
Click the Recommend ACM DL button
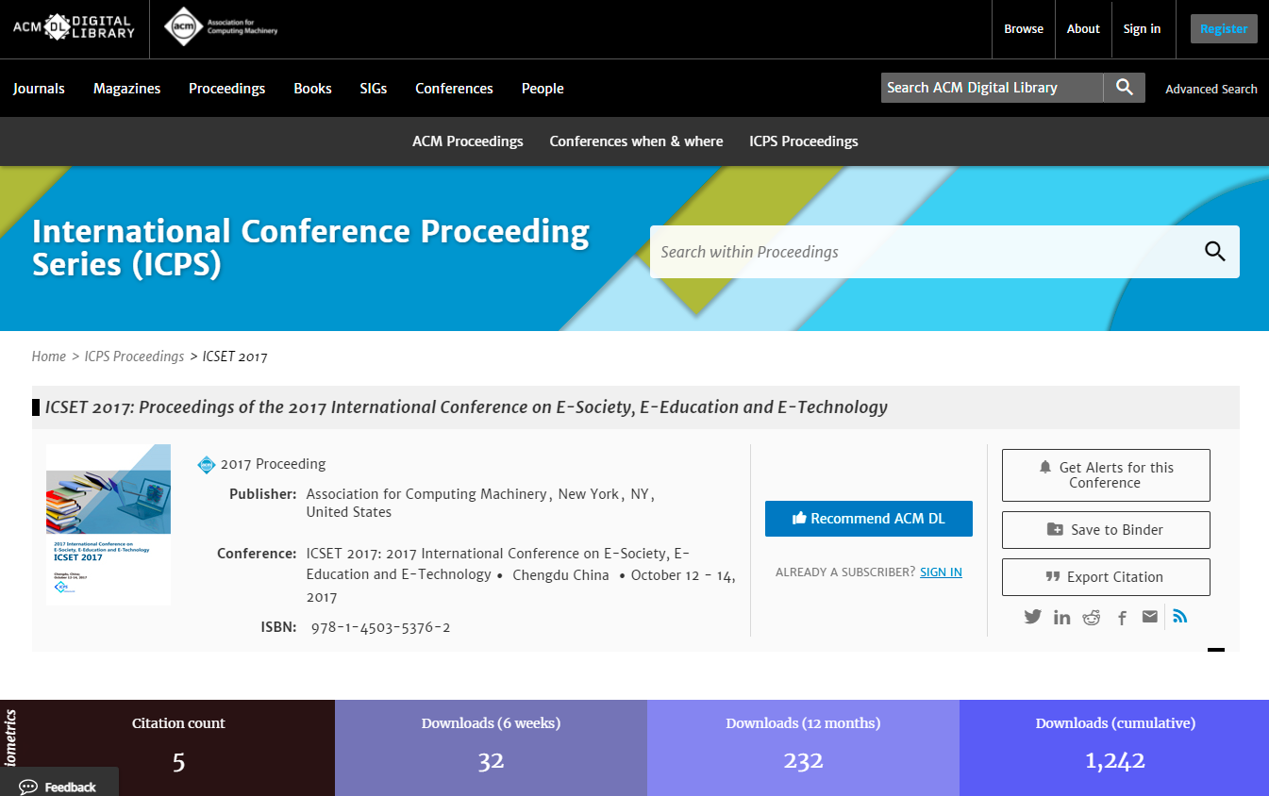click(x=869, y=519)
